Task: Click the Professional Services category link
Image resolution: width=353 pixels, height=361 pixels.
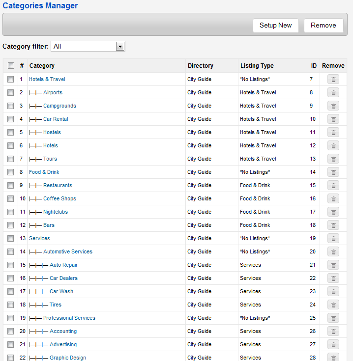Action: [x=69, y=318]
